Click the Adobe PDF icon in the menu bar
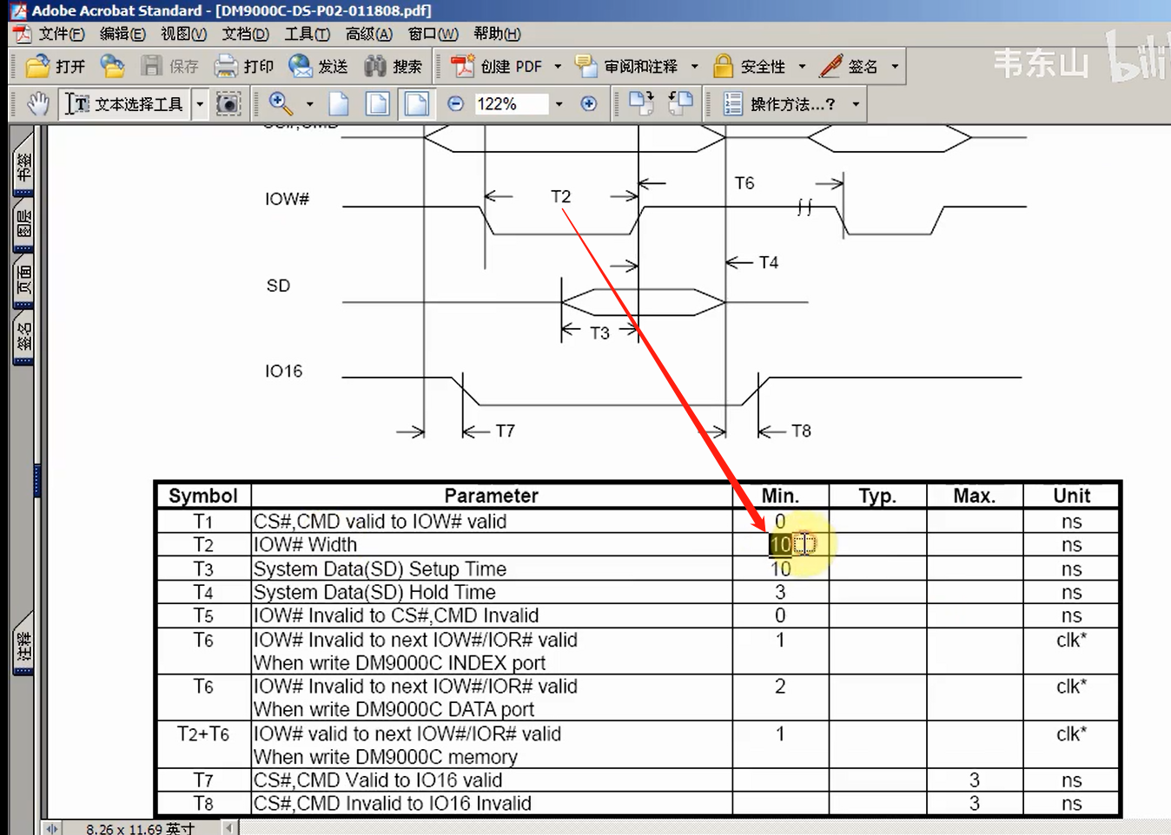Screen dimensions: 1171x835 point(22,34)
